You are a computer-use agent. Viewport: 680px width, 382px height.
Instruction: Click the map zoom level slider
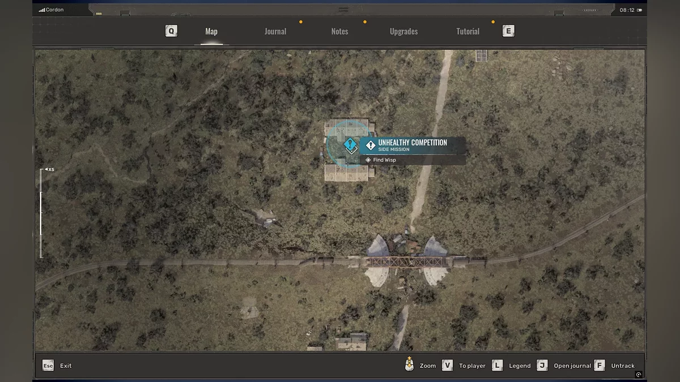coord(41,212)
